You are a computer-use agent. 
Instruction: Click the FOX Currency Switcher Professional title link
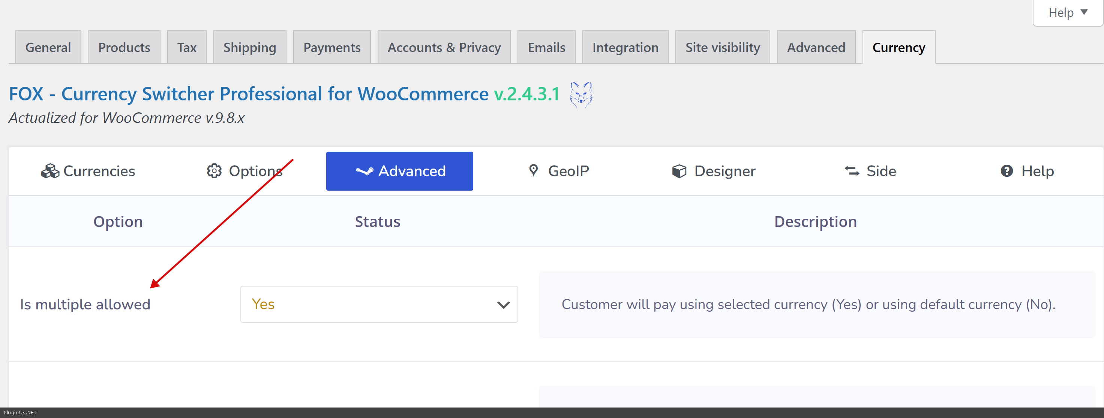pyautogui.click(x=249, y=94)
